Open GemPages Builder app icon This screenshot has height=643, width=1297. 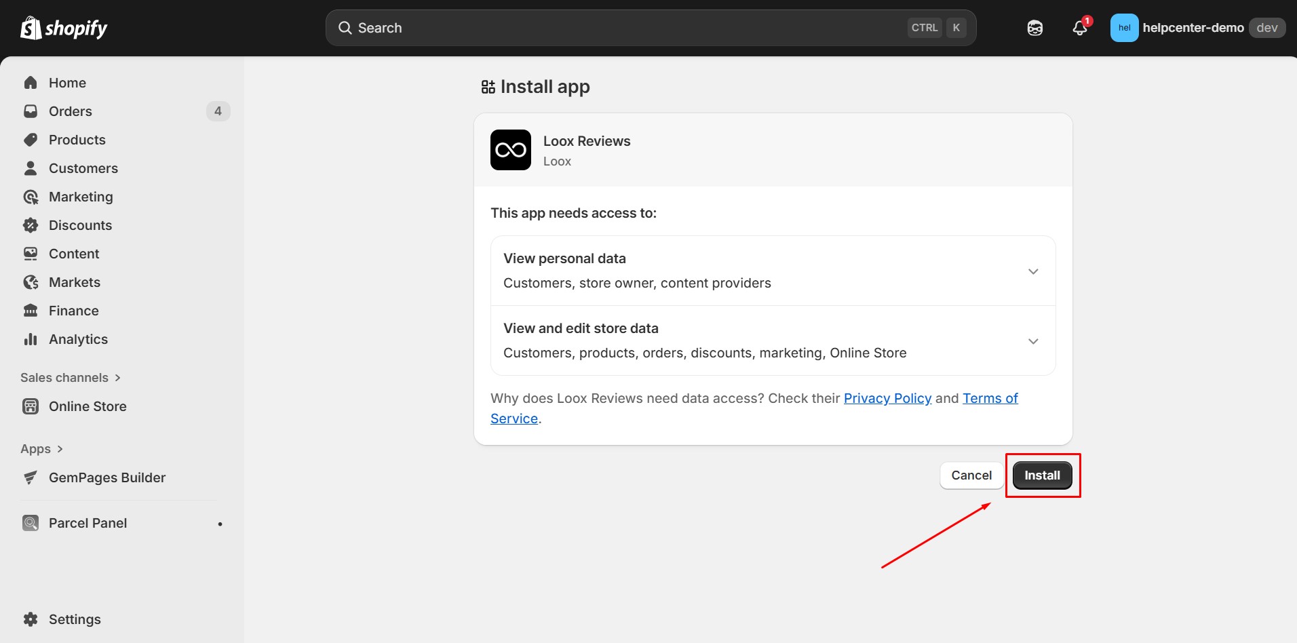(x=31, y=478)
